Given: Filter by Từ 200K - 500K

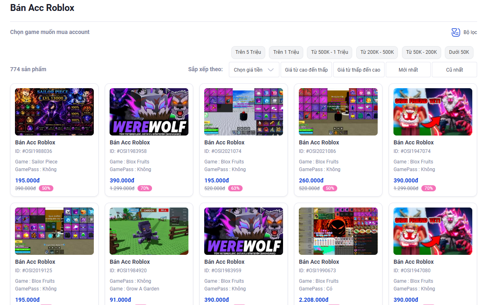Looking at the screenshot, I should (377, 52).
